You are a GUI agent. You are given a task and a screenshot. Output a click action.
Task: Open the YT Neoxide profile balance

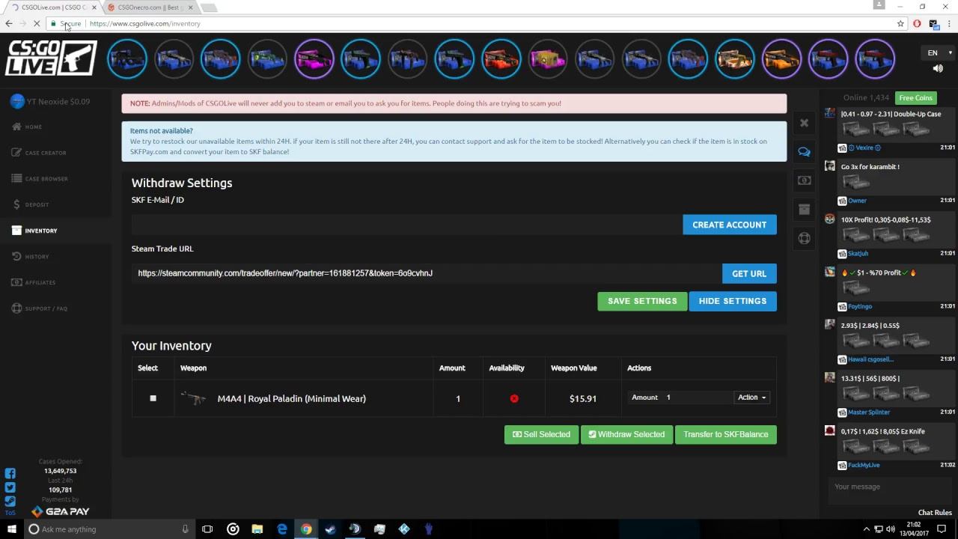pyautogui.click(x=51, y=102)
